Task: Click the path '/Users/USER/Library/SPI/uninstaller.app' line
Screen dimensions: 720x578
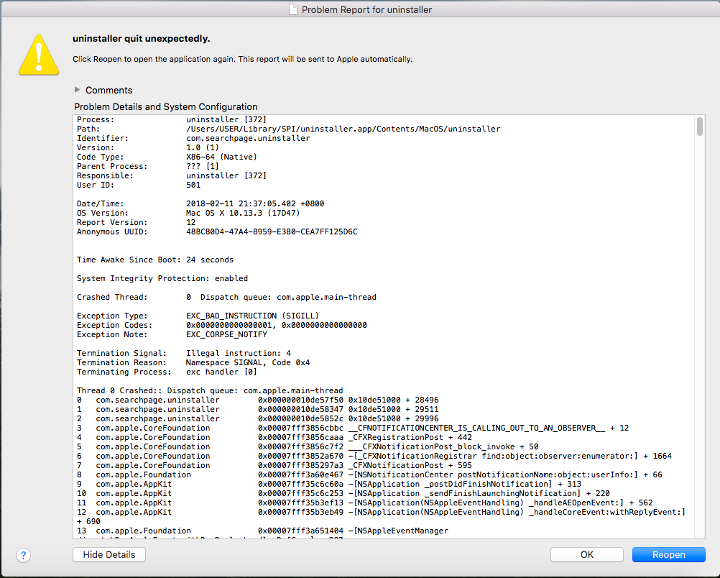Action: [x=289, y=129]
